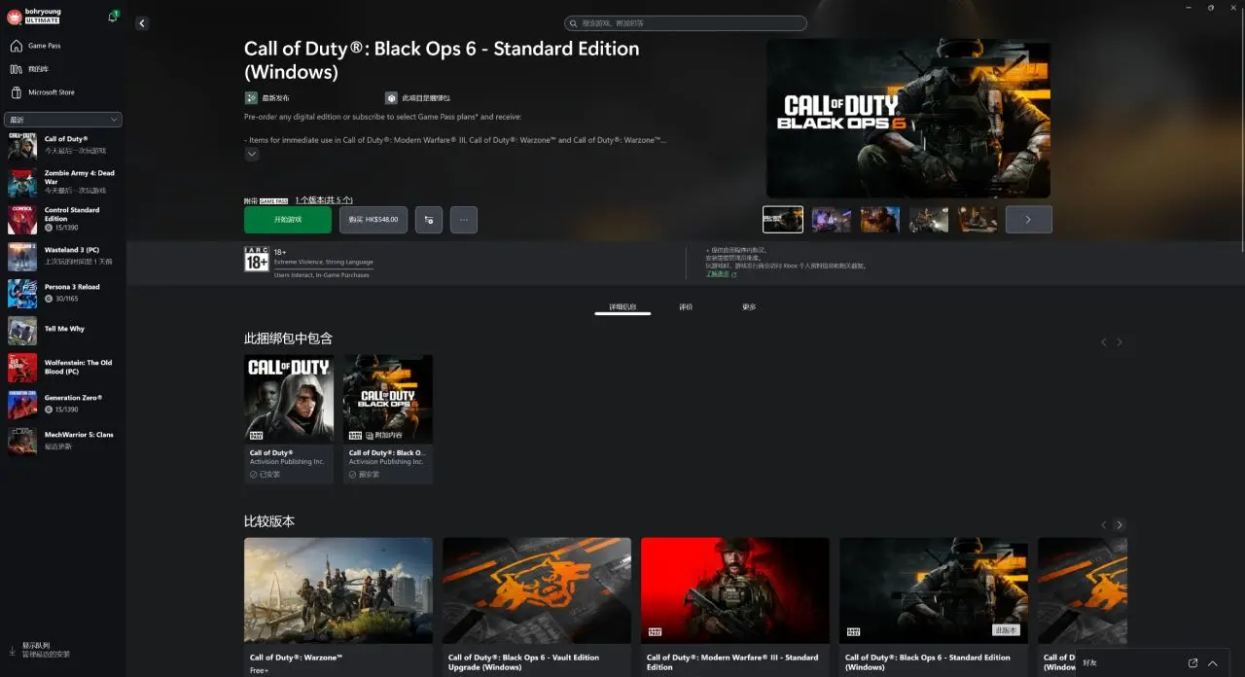Advance the gallery with the next arrow button
1245x677 pixels.
[1029, 220]
